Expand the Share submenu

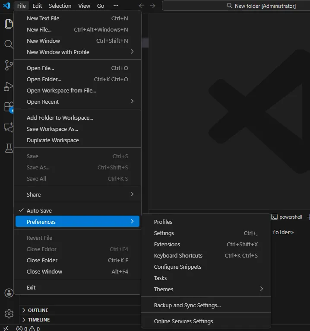pos(77,194)
